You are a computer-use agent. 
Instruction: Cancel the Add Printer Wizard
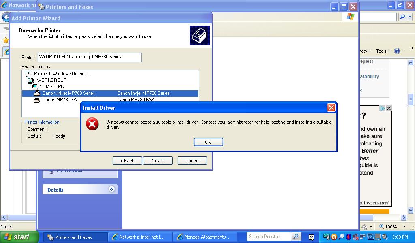(x=192, y=160)
